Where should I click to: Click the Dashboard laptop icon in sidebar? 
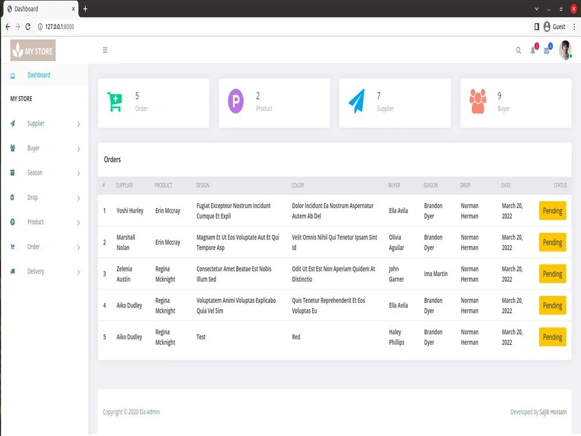click(13, 76)
